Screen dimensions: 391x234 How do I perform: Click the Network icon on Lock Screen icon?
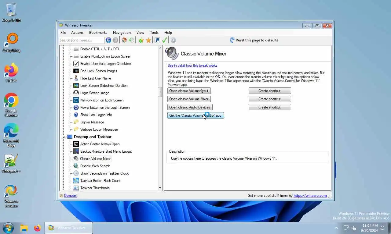(76, 100)
